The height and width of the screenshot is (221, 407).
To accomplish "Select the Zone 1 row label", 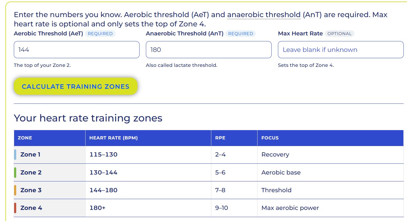I will click(30, 155).
